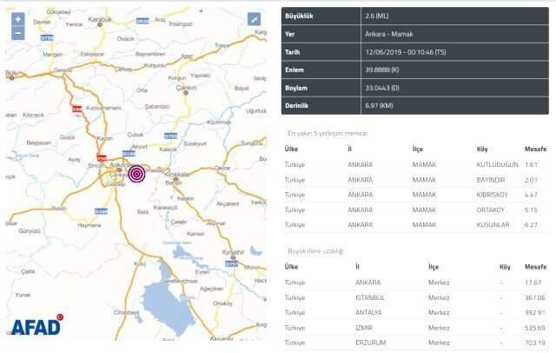
Task: Click the KUSUNLAR village cell
Action: click(493, 225)
